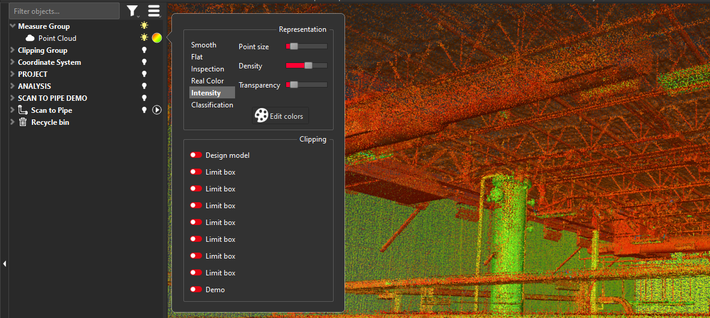Collapse the Measure Group tree node
The height and width of the screenshot is (318, 710).
pyautogui.click(x=13, y=26)
